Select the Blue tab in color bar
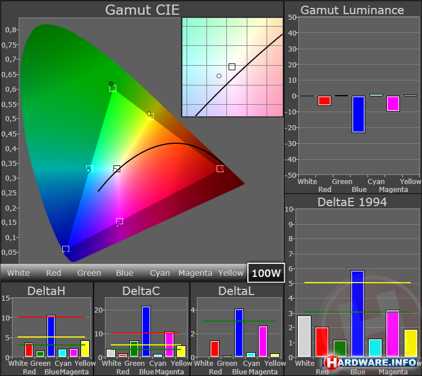This screenshot has height=376, width=422. [x=125, y=273]
